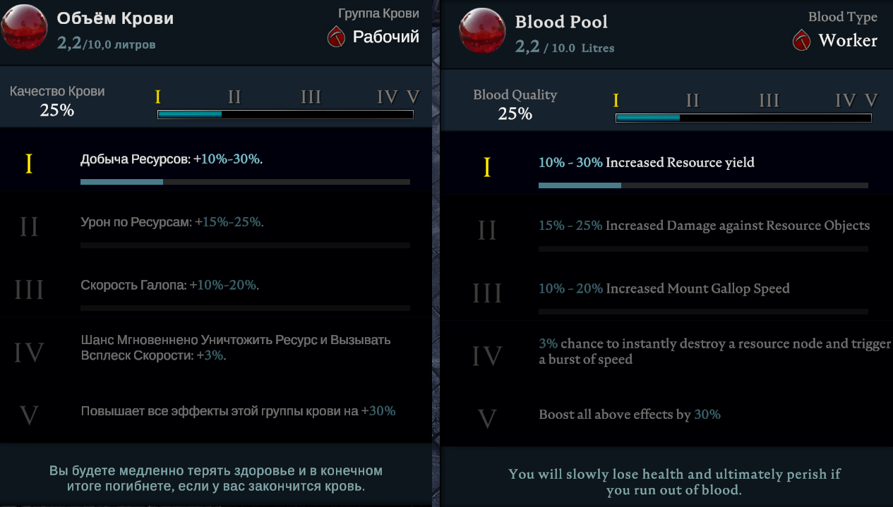Select Increased Damage against Resource Objects row

point(704,226)
